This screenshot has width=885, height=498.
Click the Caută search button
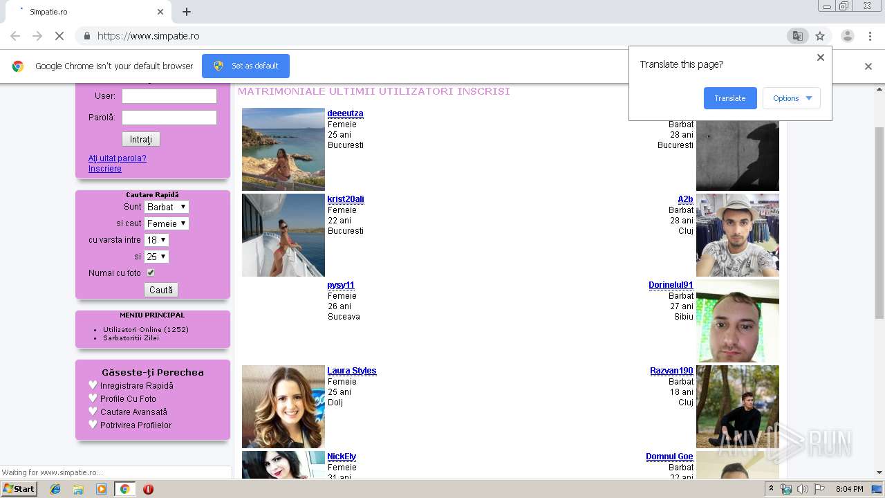161,290
